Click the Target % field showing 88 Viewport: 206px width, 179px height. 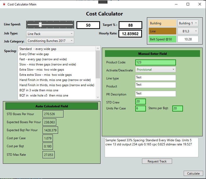130,25
